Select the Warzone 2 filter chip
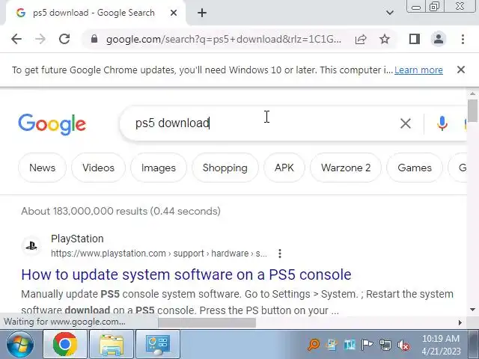 (x=346, y=168)
